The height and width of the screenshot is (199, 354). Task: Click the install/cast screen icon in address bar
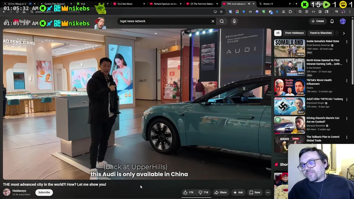pyautogui.click(x=215, y=12)
